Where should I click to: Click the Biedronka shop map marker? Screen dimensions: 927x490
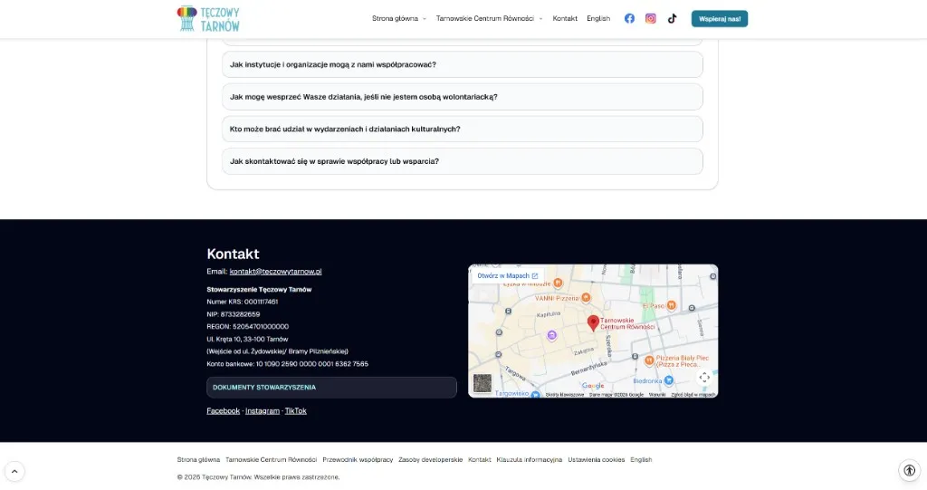point(669,380)
